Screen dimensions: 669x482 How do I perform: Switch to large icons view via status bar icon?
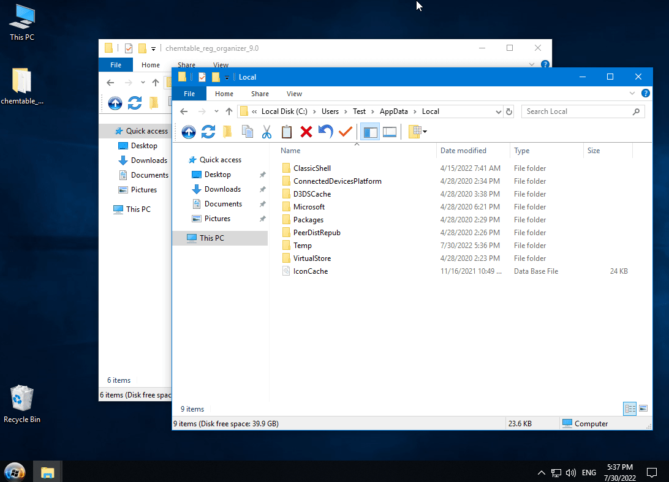643,409
